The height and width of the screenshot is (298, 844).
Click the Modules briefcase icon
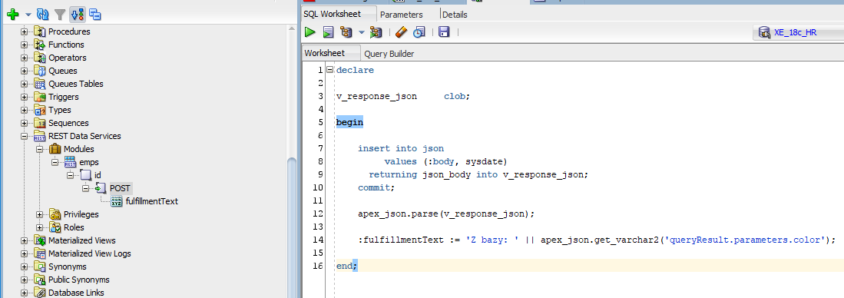pos(55,149)
